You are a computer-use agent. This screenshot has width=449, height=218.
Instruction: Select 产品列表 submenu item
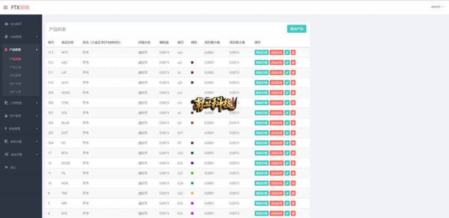[x=15, y=59]
